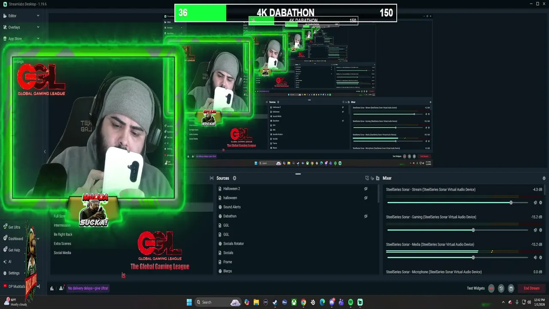Click the middle icon left of Mixer title
The height and width of the screenshot is (309, 549).
(372, 178)
